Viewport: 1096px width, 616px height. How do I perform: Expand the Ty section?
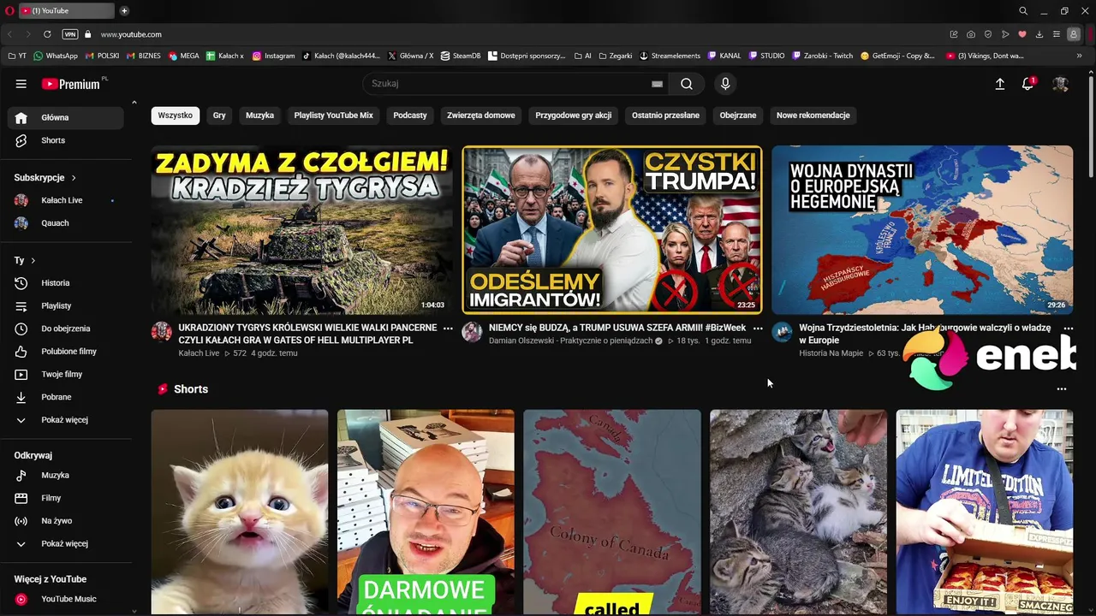pyautogui.click(x=25, y=260)
